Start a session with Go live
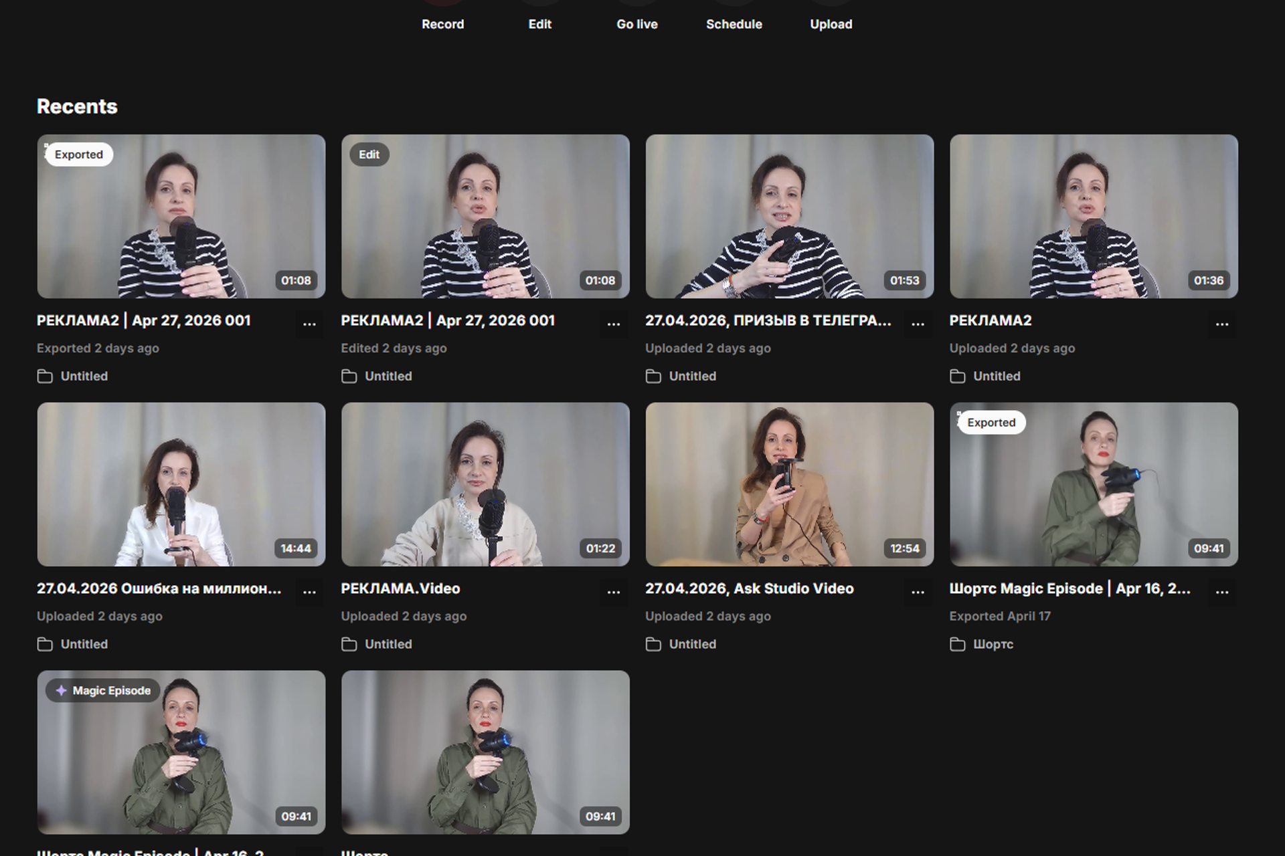 coord(636,24)
